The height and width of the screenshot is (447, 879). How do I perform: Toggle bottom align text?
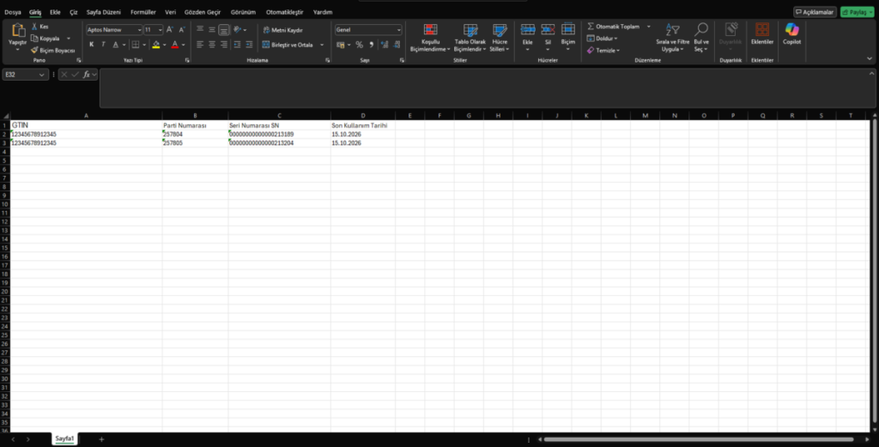coord(224,30)
